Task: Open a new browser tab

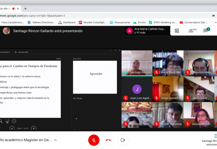Action: pyautogui.click(x=25, y=8)
